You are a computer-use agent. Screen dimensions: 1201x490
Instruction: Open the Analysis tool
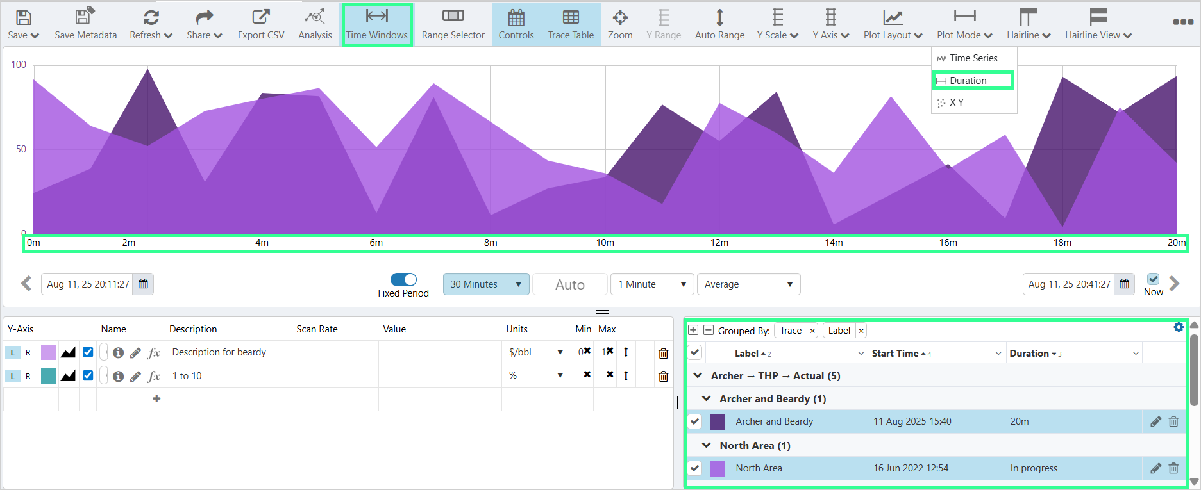coord(315,24)
